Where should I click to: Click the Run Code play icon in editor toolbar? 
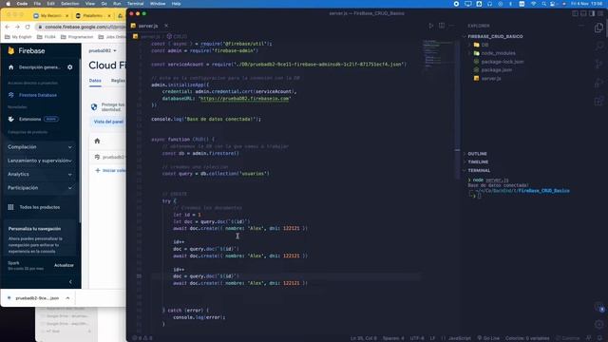tap(430, 26)
